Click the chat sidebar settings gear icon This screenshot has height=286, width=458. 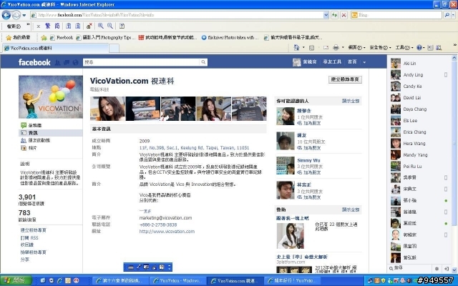click(437, 269)
